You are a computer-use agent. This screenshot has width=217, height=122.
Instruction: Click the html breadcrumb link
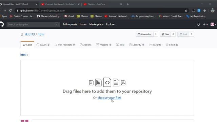pos(23,55)
